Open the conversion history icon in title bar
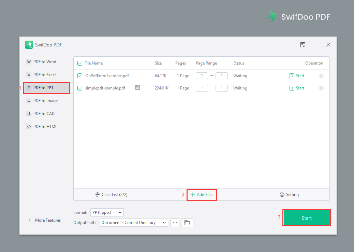This screenshot has height=252, width=354. pos(303,45)
